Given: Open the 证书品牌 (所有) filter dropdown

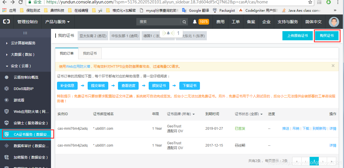Looking at the screenshot, I should pyautogui.click(x=181, y=114).
